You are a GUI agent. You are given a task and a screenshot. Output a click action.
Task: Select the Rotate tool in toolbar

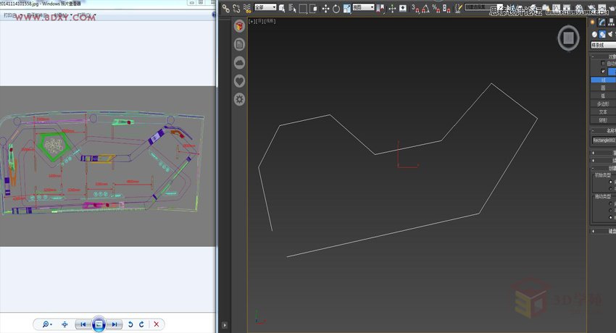click(x=336, y=8)
